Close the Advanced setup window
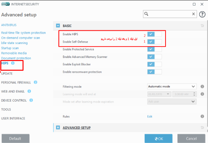Screen dimensions: 208x143 tap(202, 4)
